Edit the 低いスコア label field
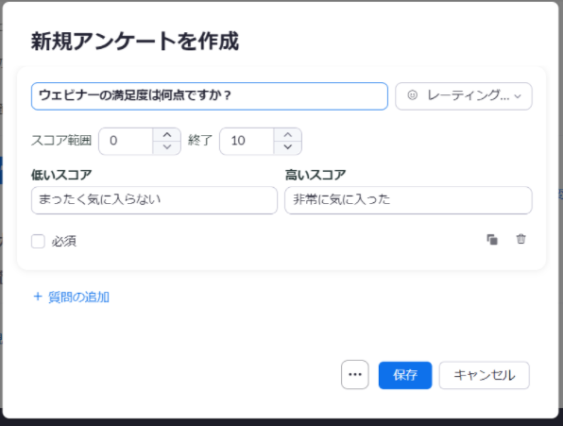Viewport: 563px width, 426px height. coord(154,200)
